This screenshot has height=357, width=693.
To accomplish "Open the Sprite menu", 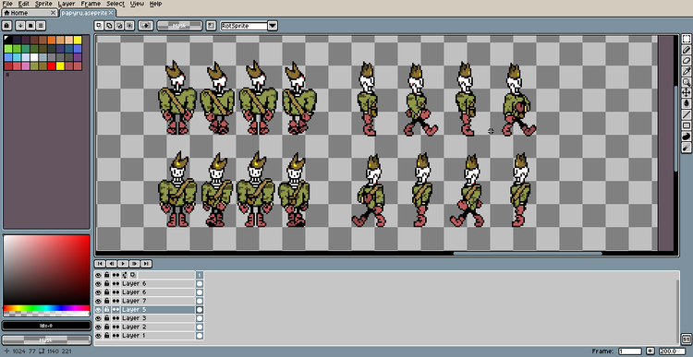I will [x=43, y=4].
